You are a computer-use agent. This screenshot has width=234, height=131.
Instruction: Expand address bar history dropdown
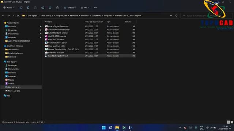click(x=171, y=16)
